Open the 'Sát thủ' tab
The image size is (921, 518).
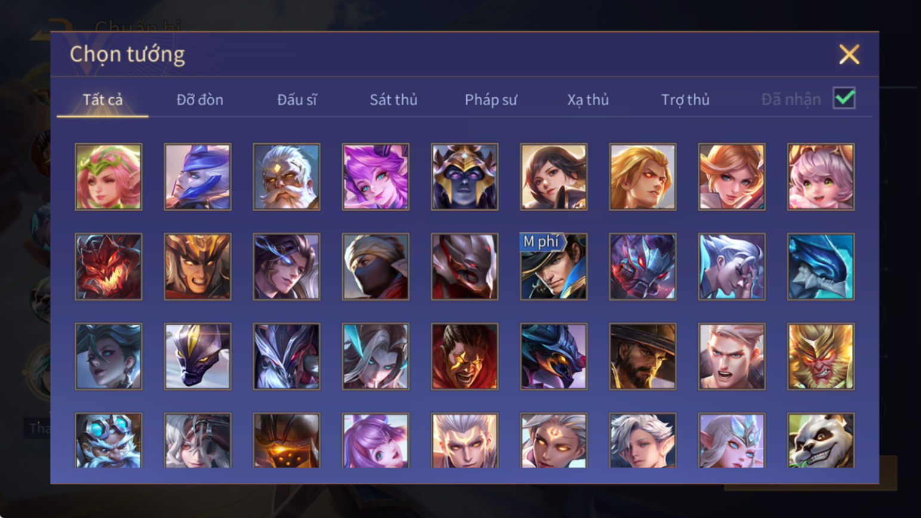tap(393, 100)
